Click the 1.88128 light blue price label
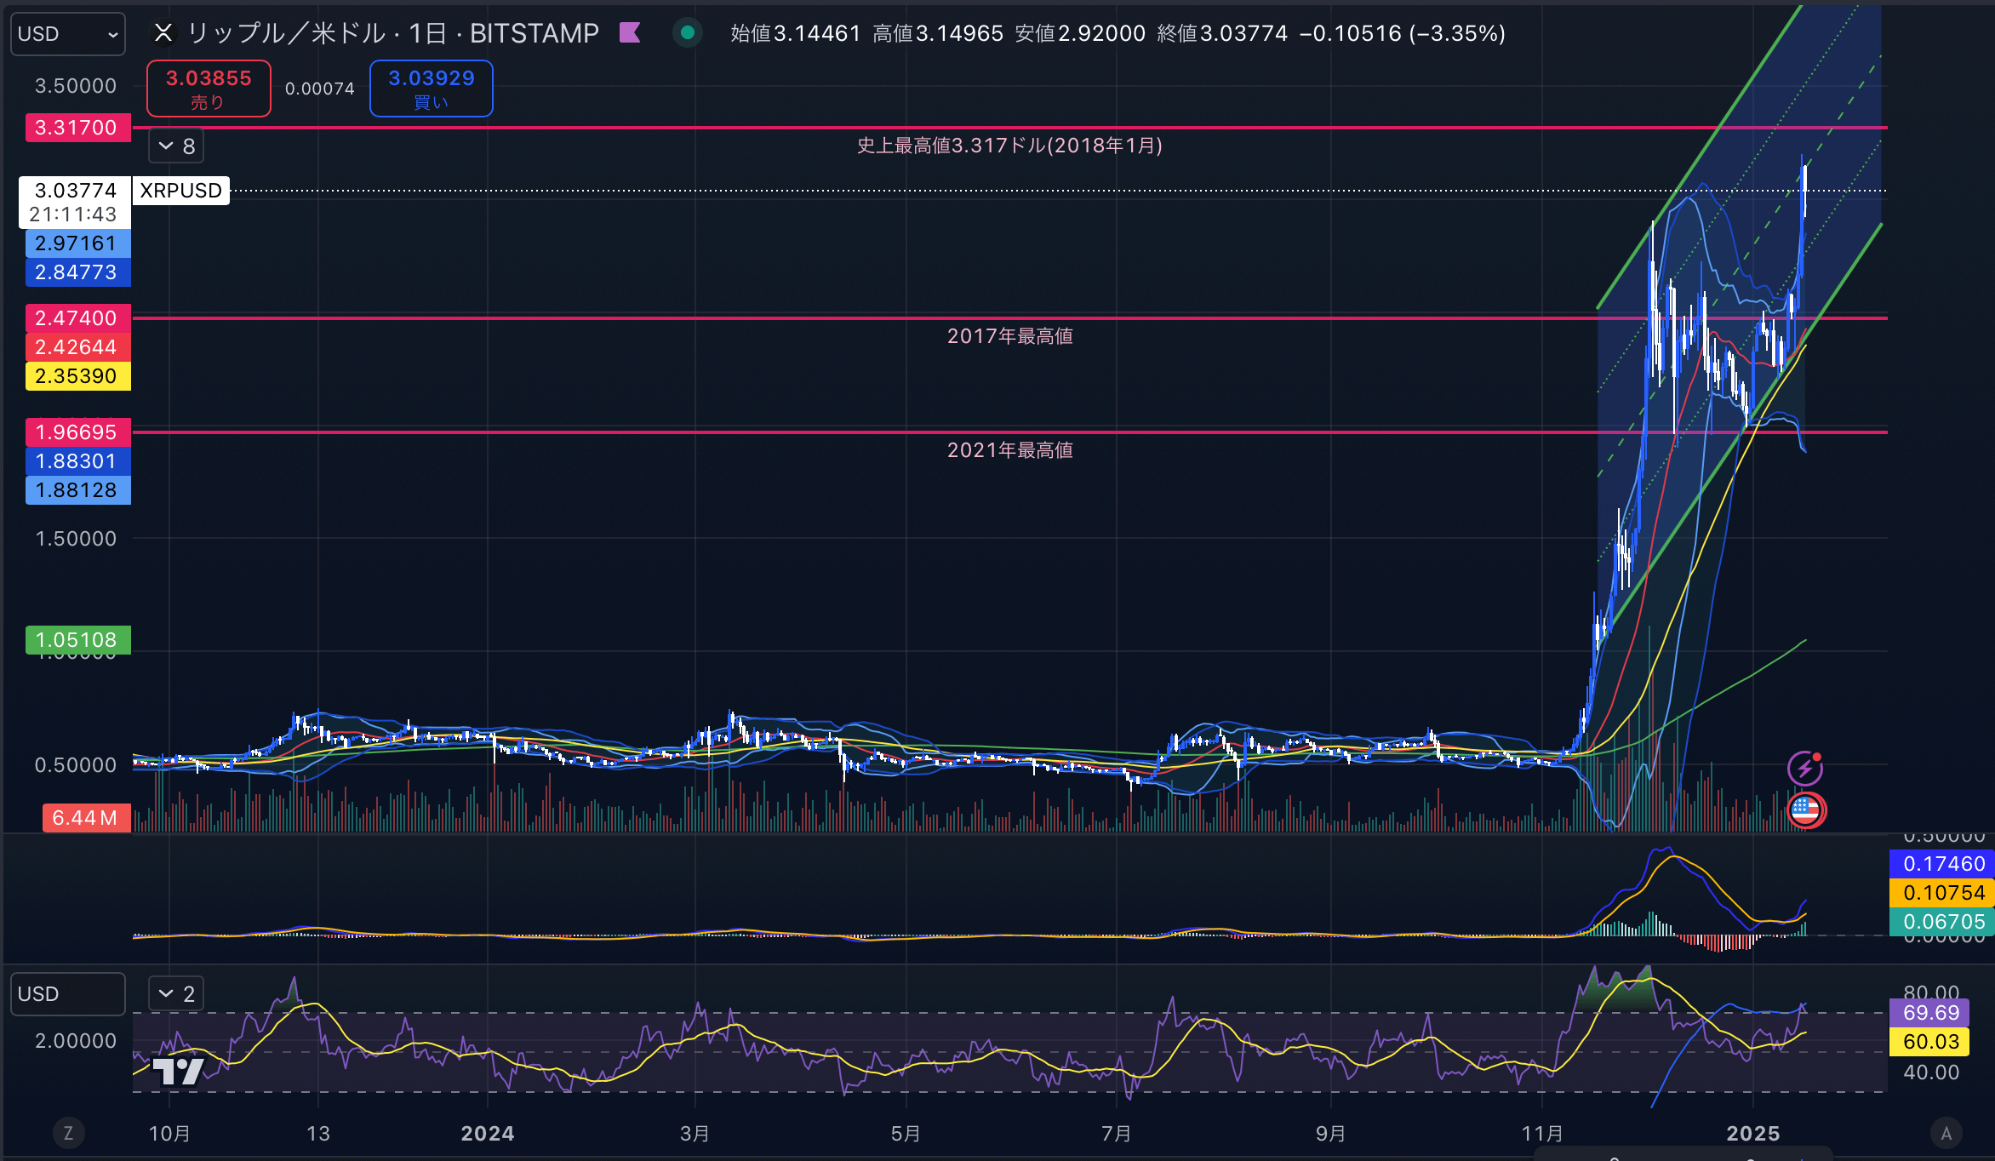This screenshot has height=1161, width=1995. [x=77, y=490]
